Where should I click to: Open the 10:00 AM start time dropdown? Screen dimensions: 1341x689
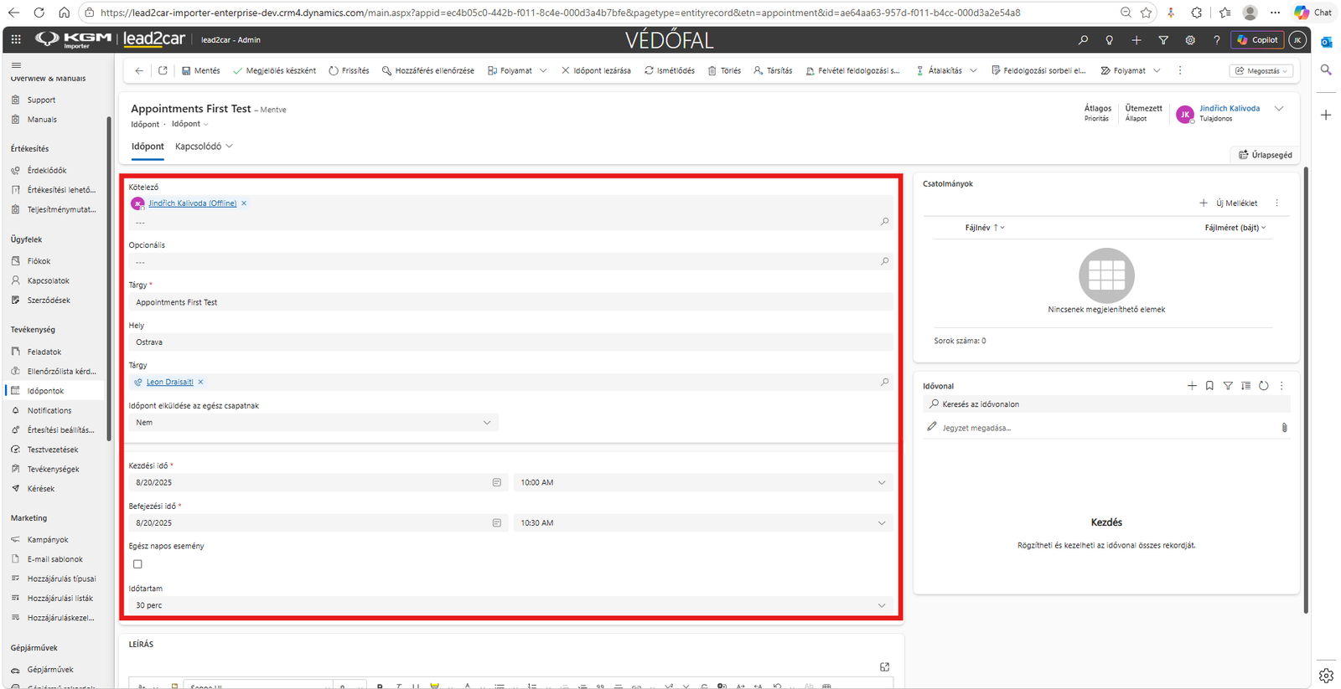(703, 482)
